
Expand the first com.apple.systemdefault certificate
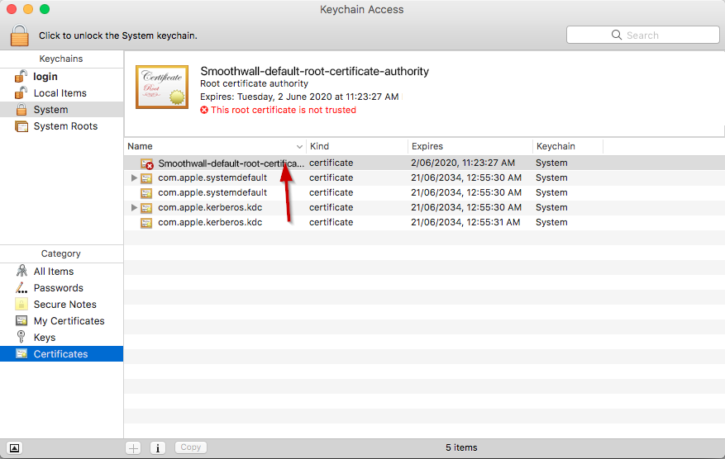pyautogui.click(x=134, y=177)
